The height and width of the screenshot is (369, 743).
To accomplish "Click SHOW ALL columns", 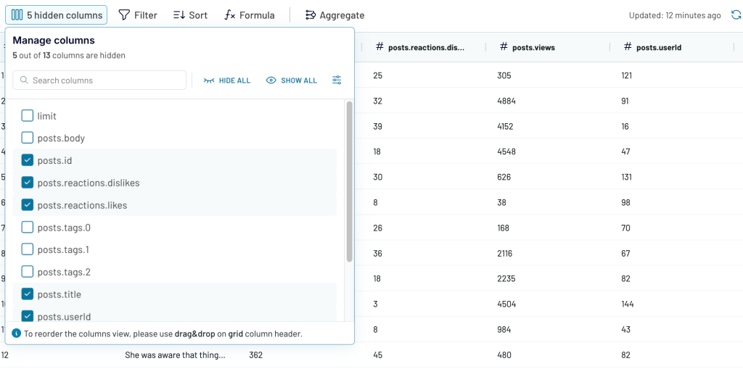I will click(x=292, y=80).
